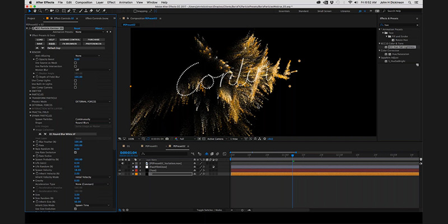
Task: Select the Brush tool
Action: [x=81, y=11]
